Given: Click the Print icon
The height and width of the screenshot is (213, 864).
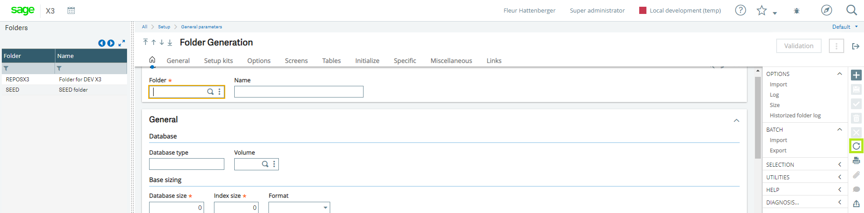Looking at the screenshot, I should point(856,160).
